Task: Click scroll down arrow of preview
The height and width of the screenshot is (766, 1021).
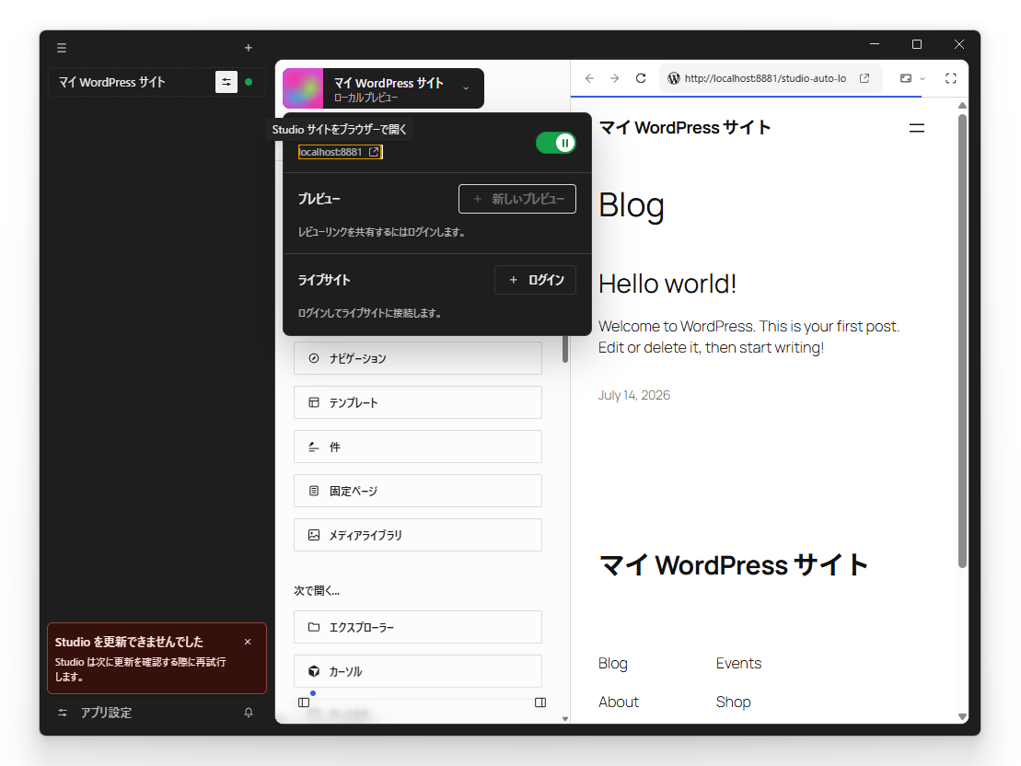Action: [x=962, y=716]
